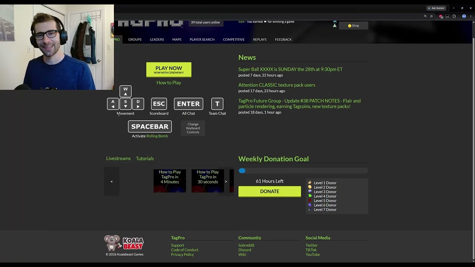Click Change Keyboard Controls button
475x267 pixels.
(x=193, y=128)
